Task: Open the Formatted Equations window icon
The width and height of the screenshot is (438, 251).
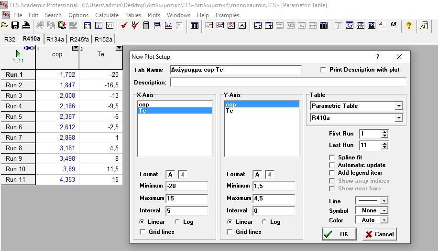Action: (269, 26)
